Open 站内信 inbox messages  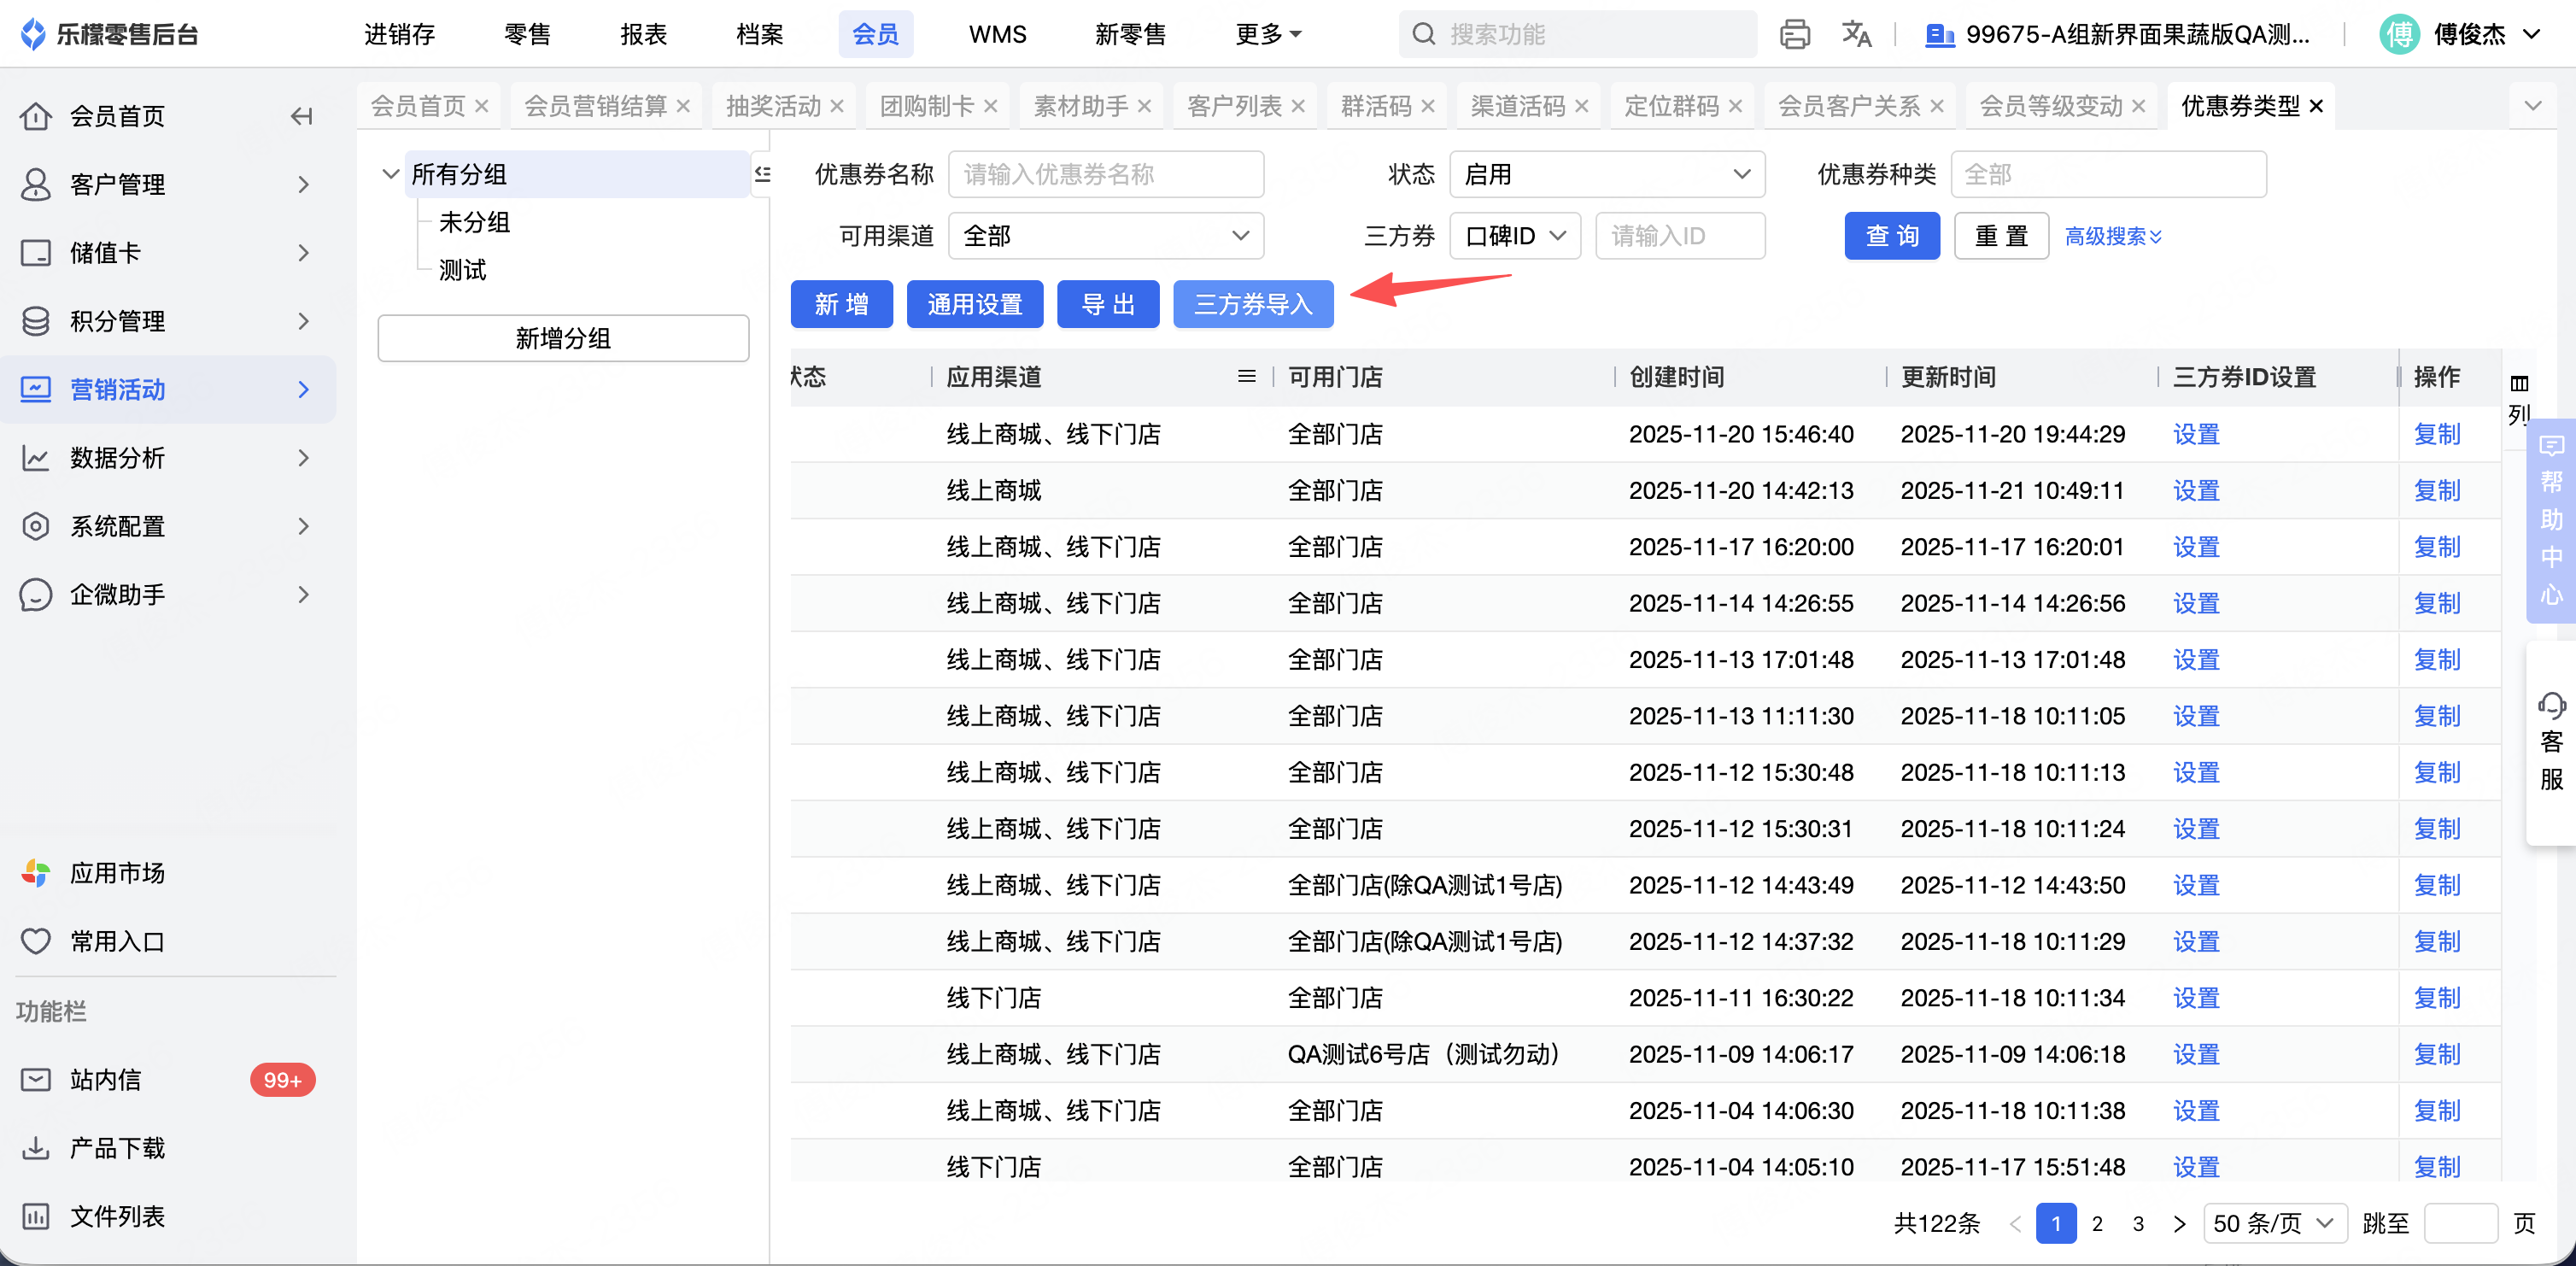pyautogui.click(x=105, y=1080)
